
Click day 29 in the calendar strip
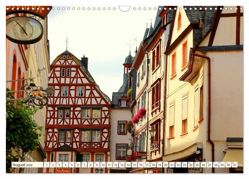tap(222, 165)
